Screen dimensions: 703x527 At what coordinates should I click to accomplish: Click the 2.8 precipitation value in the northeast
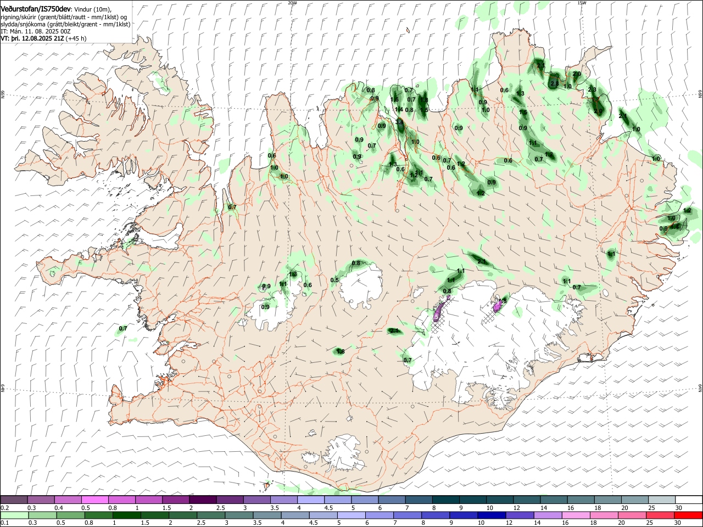coord(554,83)
